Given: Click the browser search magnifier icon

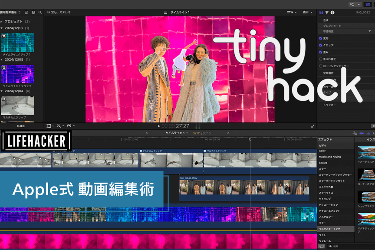Looking at the screenshot, I should pyautogui.click(x=40, y=13).
